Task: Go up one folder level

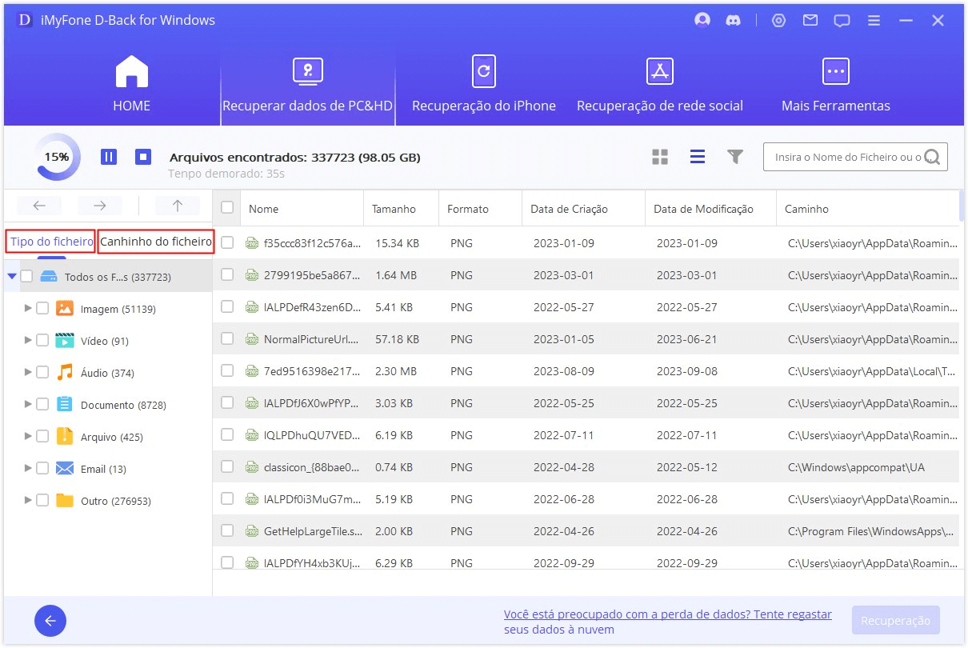Action: pos(178,206)
